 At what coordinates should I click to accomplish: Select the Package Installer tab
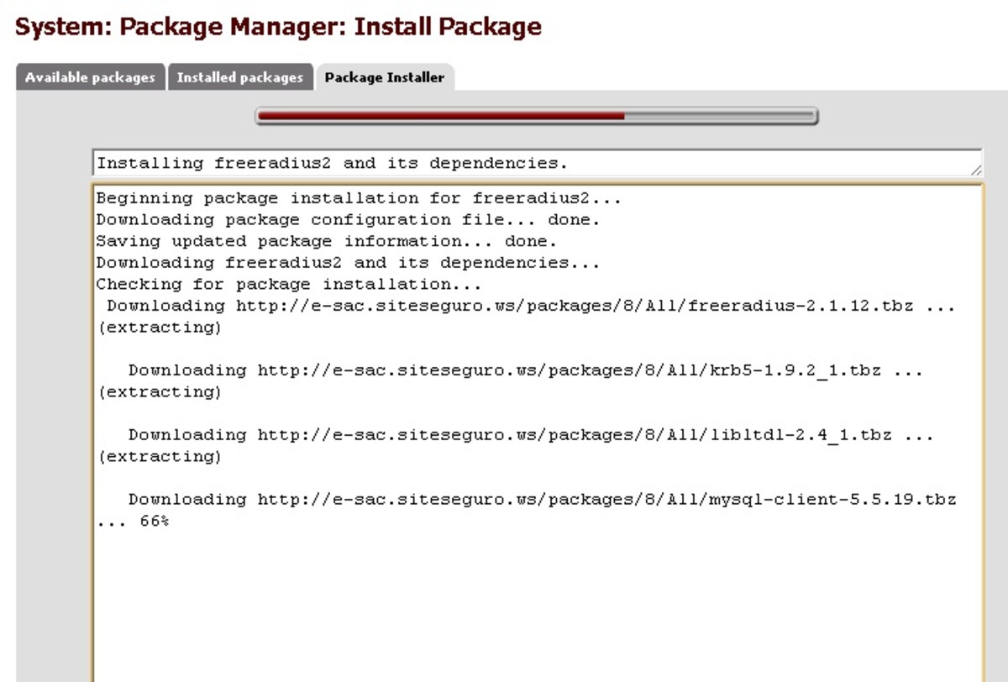385,77
